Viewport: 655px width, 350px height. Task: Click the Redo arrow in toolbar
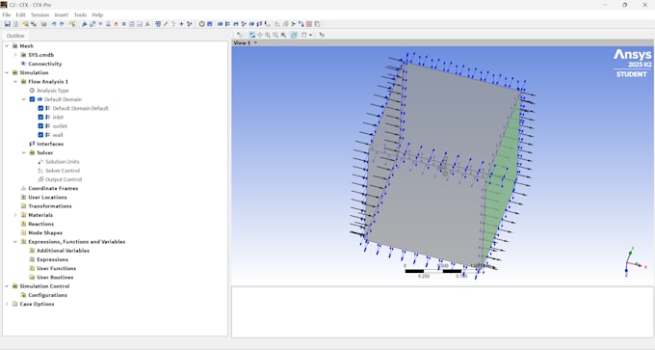pyautogui.click(x=62, y=24)
